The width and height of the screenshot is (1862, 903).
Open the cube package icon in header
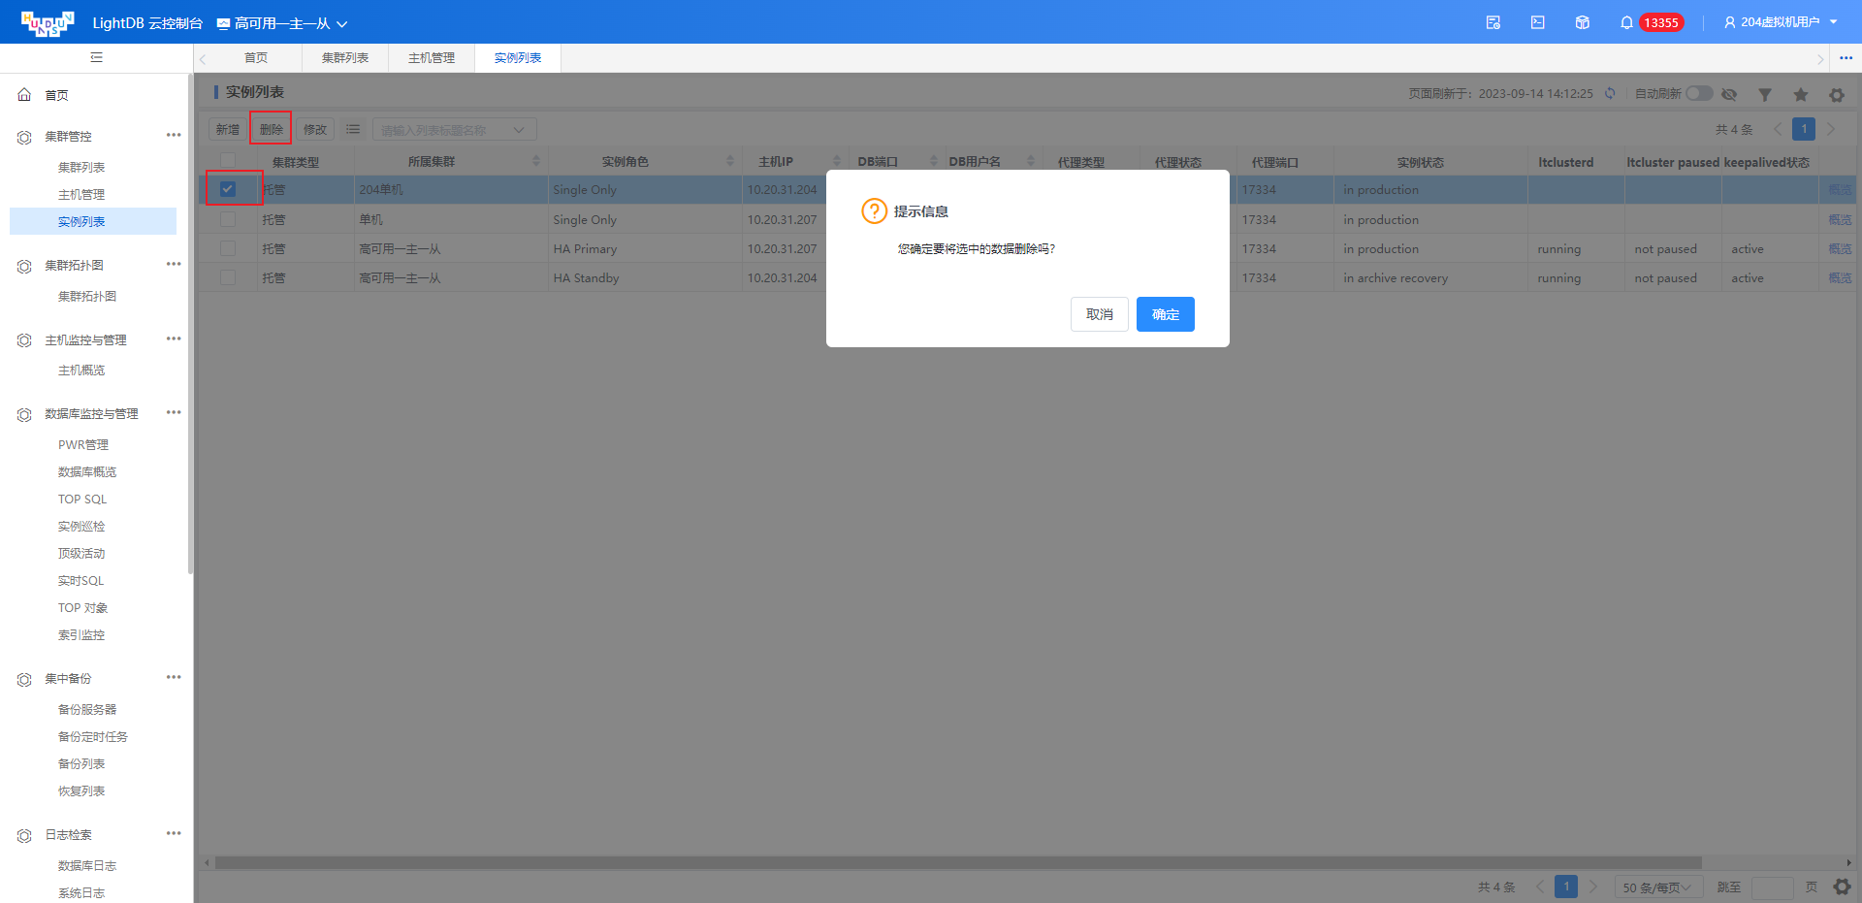(x=1583, y=22)
